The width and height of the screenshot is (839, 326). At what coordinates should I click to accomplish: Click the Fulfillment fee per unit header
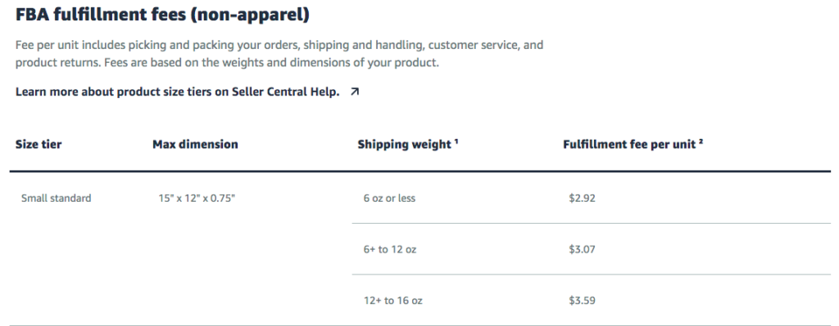633,144
